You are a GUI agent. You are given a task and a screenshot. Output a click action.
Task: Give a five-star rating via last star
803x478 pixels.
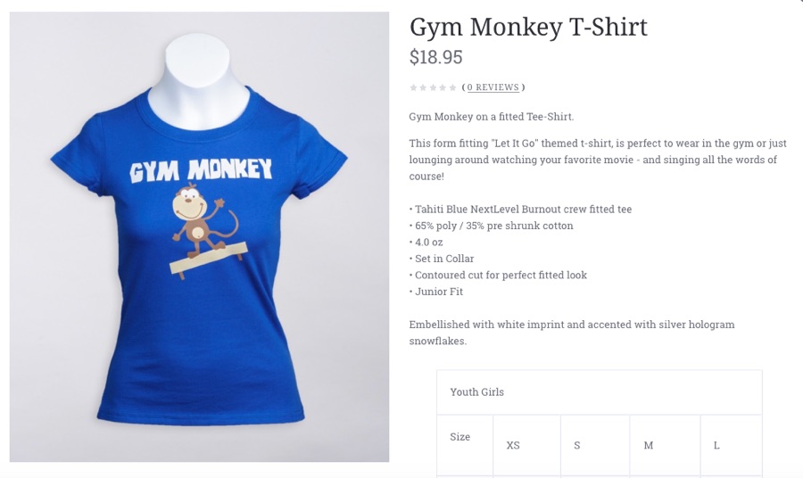452,87
